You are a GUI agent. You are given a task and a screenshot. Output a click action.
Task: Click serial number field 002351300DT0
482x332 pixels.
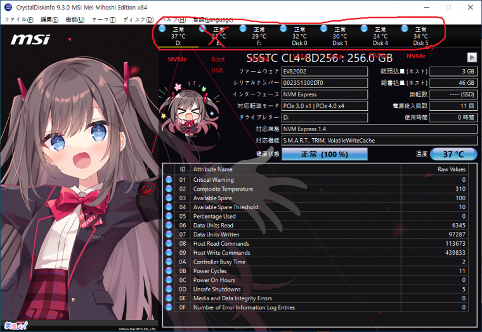pyautogui.click(x=324, y=83)
